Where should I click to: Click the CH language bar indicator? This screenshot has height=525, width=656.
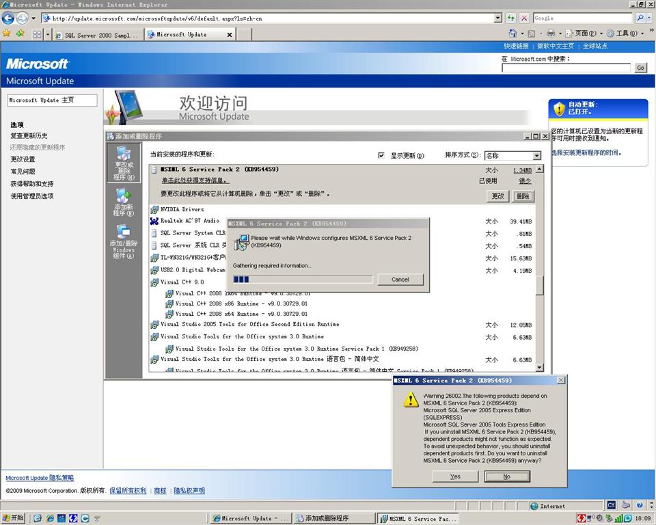[x=611, y=505]
